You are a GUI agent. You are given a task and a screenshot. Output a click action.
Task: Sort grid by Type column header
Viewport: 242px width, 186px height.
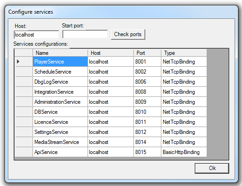184,53
